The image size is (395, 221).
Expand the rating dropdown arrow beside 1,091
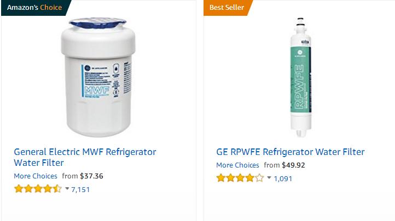[269, 177]
